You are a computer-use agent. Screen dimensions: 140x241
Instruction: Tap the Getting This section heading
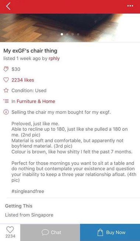click(x=19, y=206)
